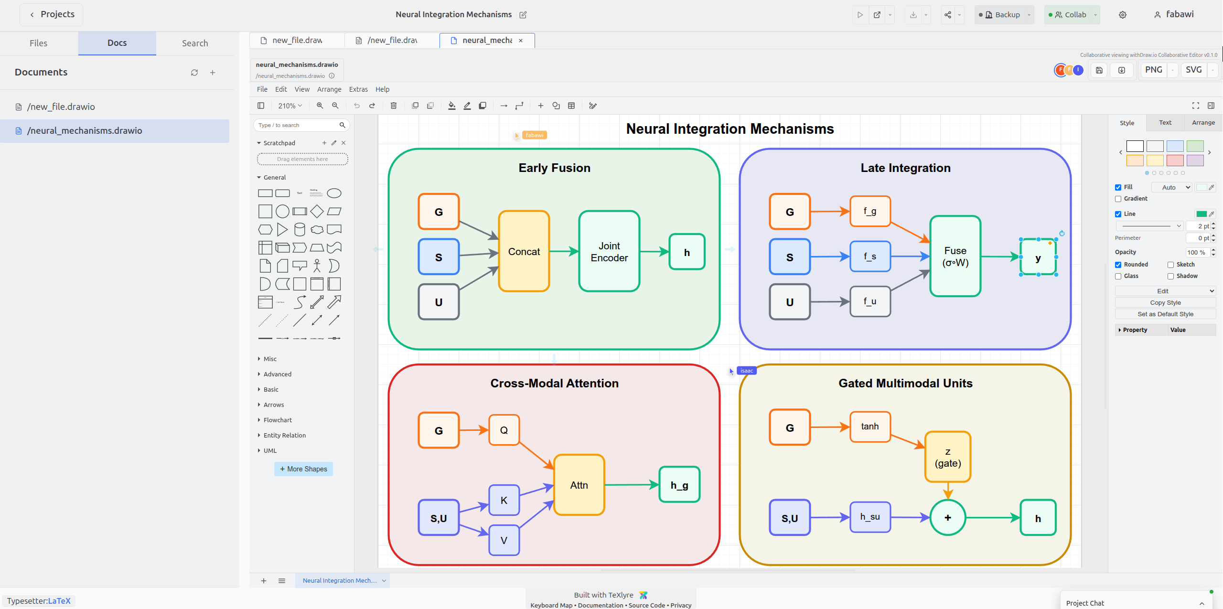Image resolution: width=1223 pixels, height=609 pixels.
Task: Switch to the Arrange format tab
Action: 1203,123
